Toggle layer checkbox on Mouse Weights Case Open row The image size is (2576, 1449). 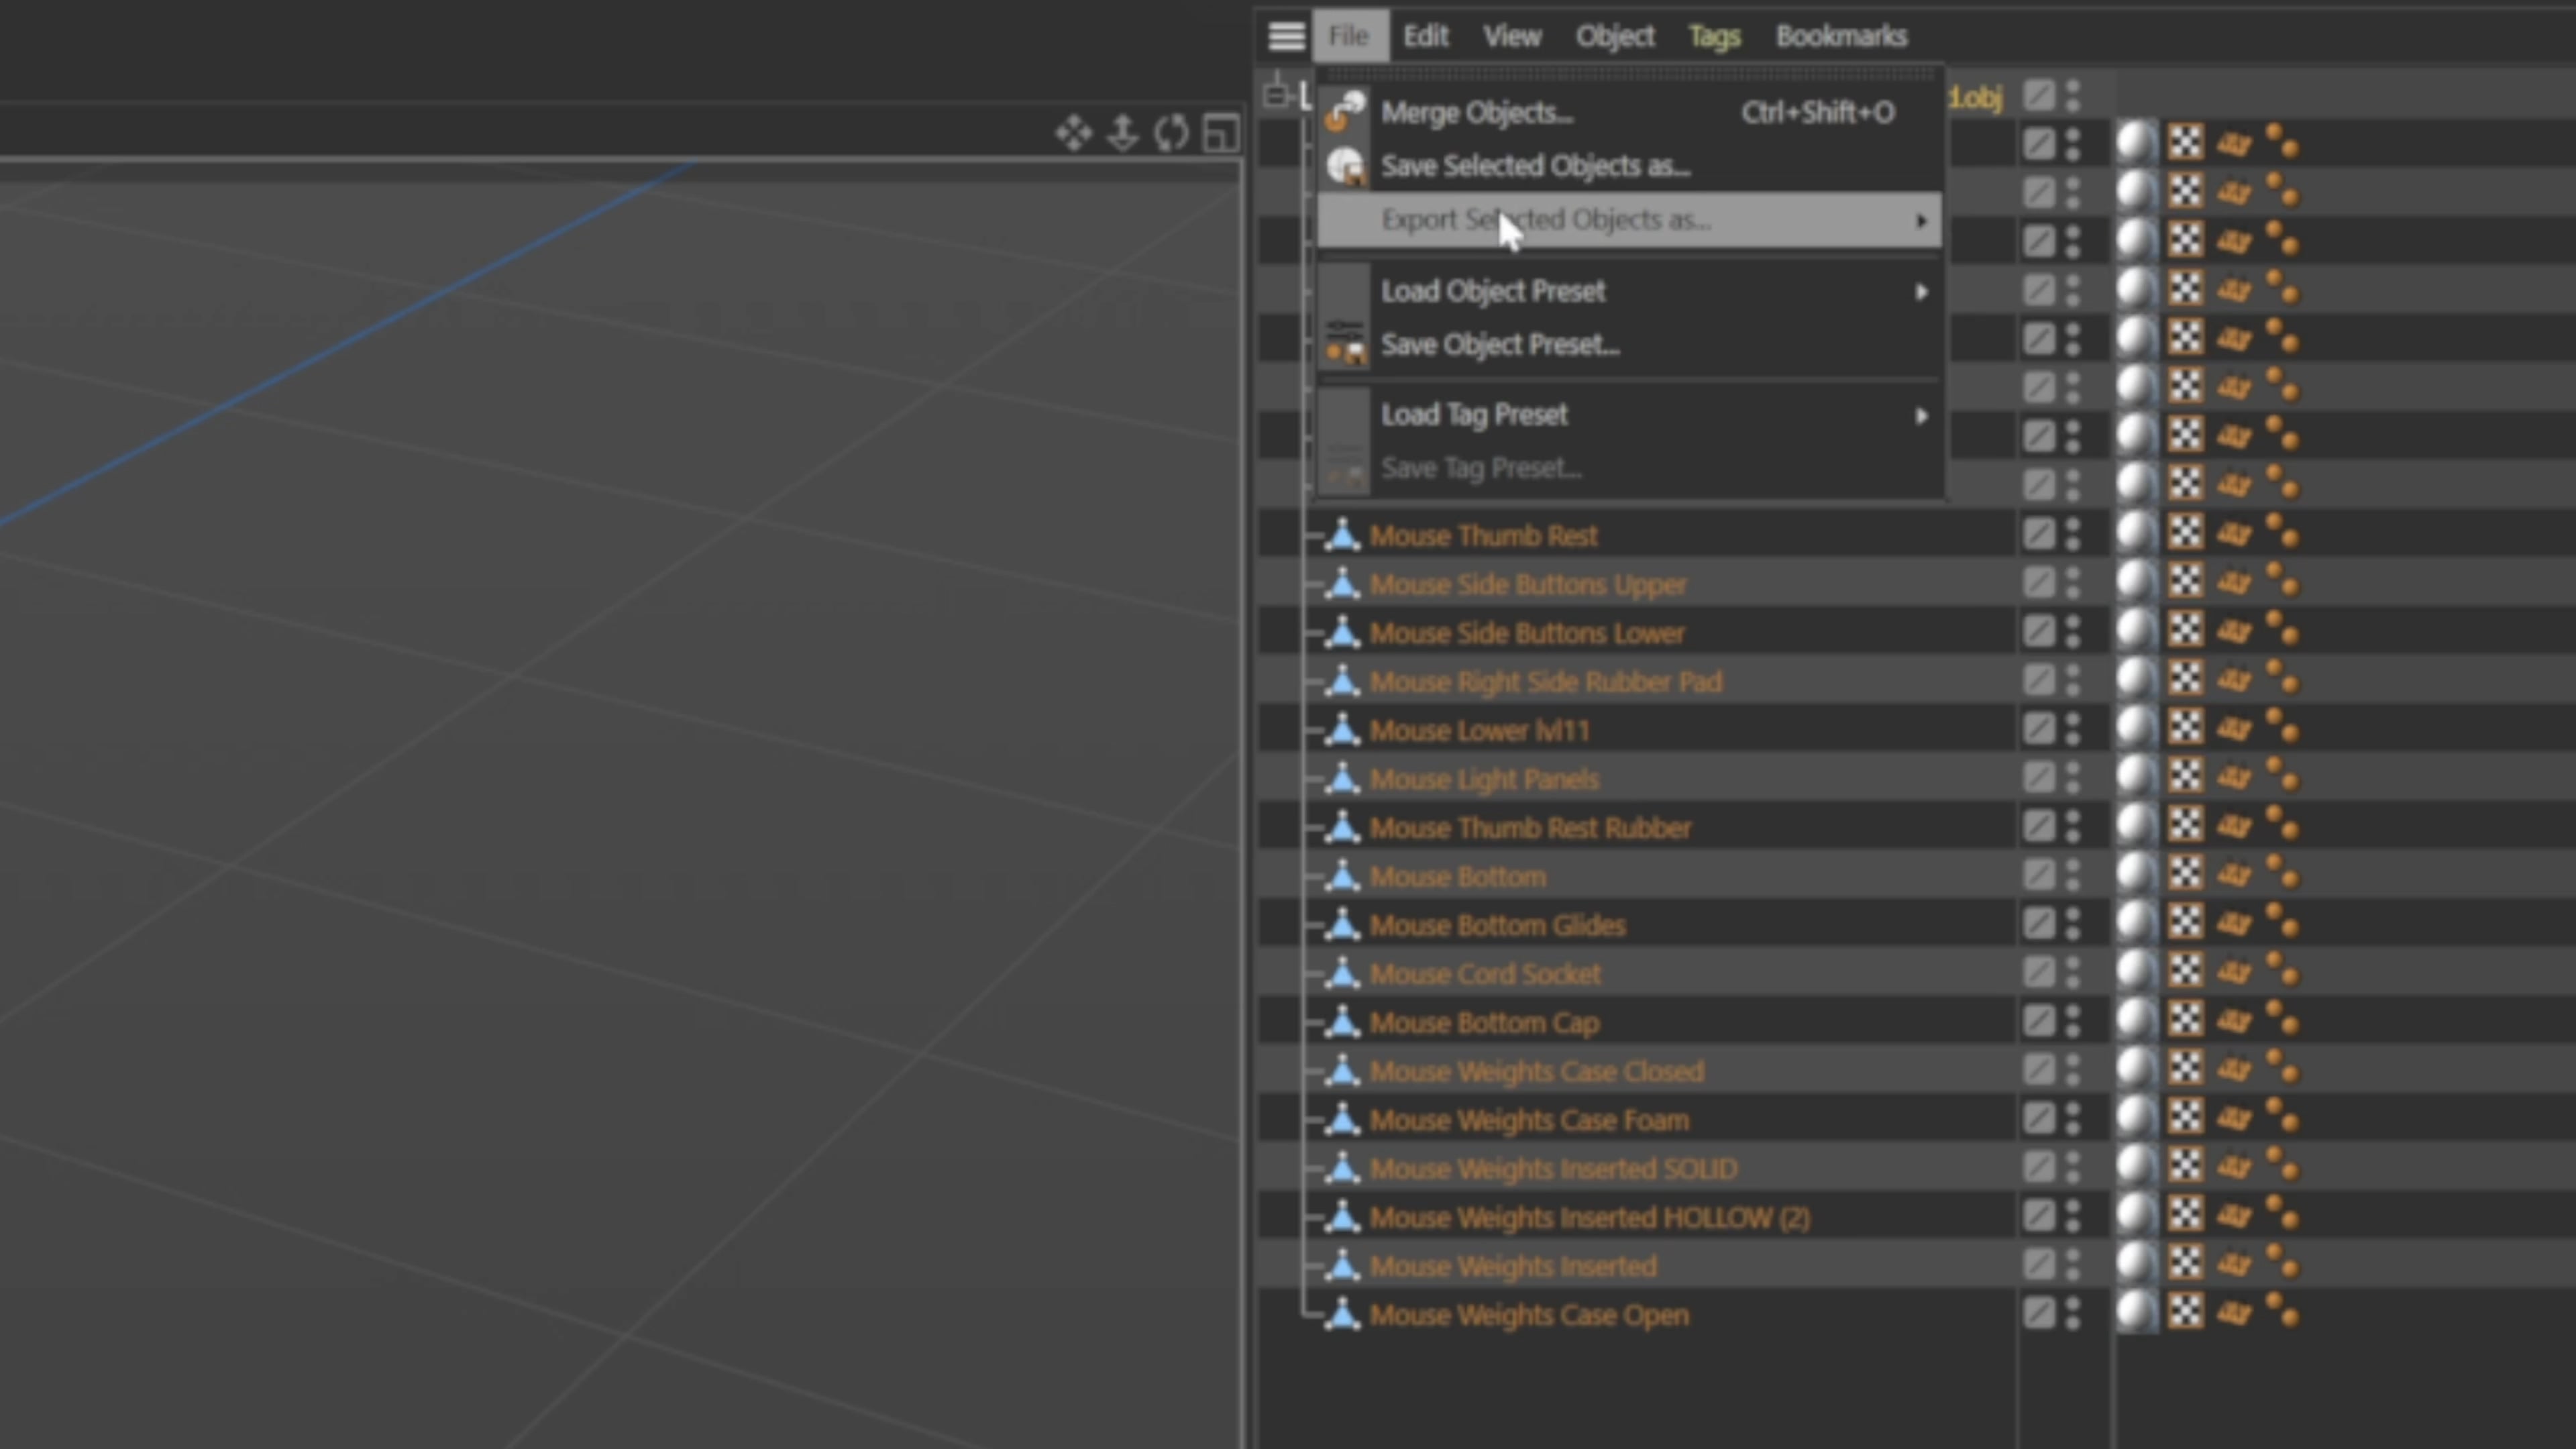pyautogui.click(x=2039, y=1312)
